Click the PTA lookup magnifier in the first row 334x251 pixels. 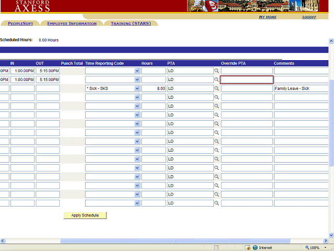tap(217, 71)
